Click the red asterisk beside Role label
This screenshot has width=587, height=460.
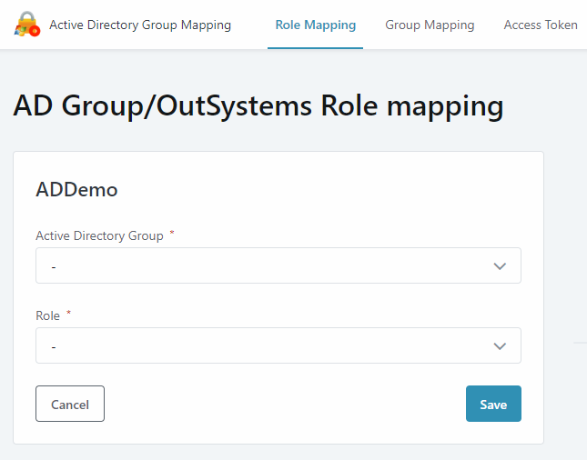68,314
